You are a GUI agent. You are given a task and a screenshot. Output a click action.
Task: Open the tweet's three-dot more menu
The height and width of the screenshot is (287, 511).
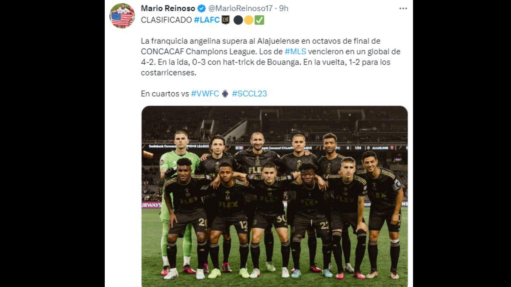(403, 9)
